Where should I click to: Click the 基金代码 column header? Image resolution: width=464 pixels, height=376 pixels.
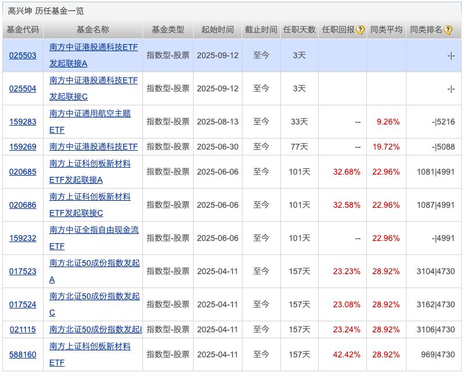click(23, 30)
